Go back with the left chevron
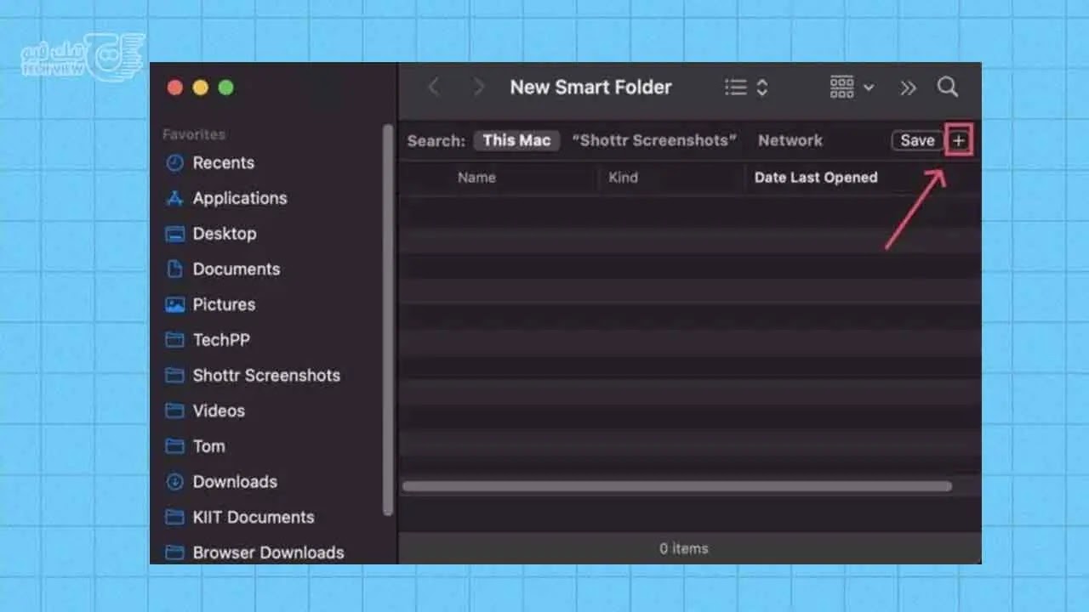The width and height of the screenshot is (1089, 612). coord(434,87)
